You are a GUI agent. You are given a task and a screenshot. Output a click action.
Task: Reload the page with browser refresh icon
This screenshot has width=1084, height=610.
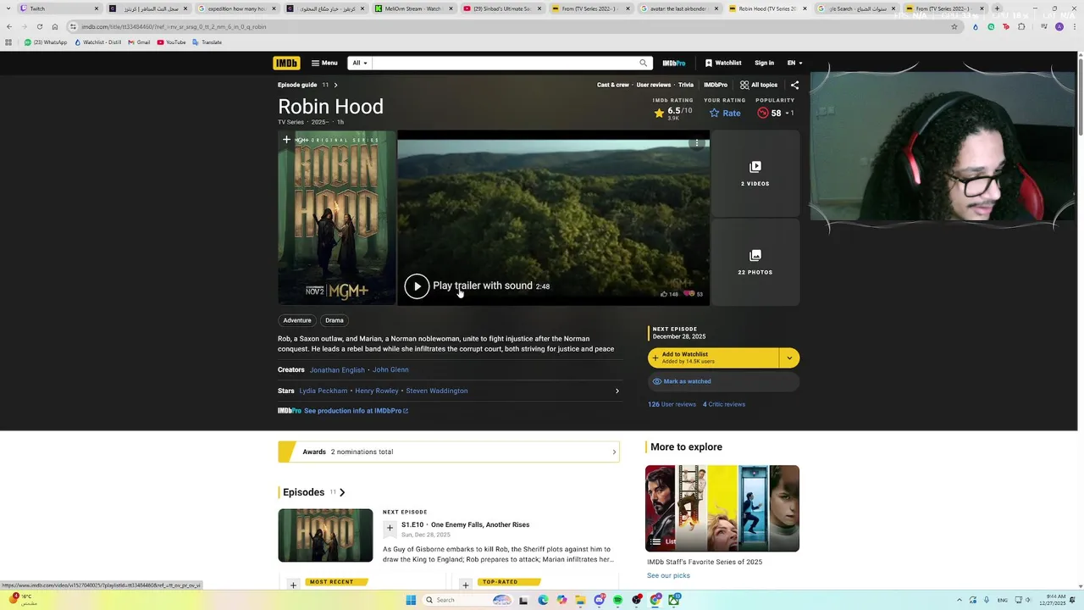click(x=39, y=26)
